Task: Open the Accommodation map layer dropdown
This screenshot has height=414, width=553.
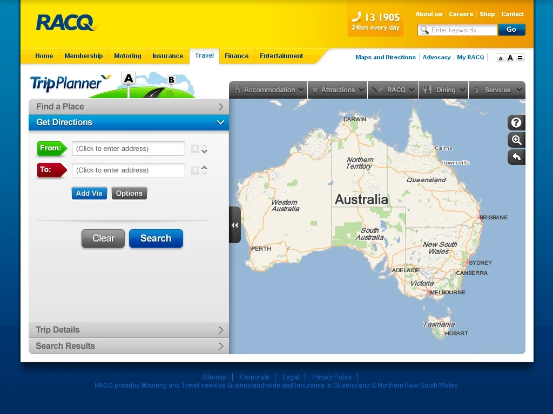Action: [x=268, y=90]
